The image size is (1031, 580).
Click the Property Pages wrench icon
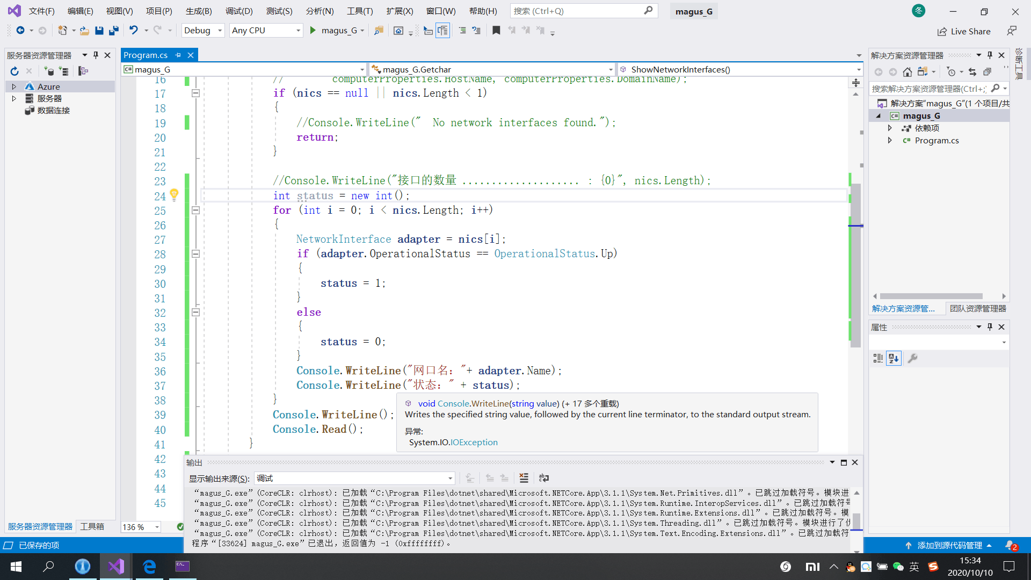click(912, 358)
